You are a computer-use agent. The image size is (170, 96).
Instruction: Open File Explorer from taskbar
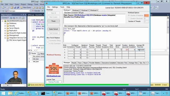(x=10, y=93)
